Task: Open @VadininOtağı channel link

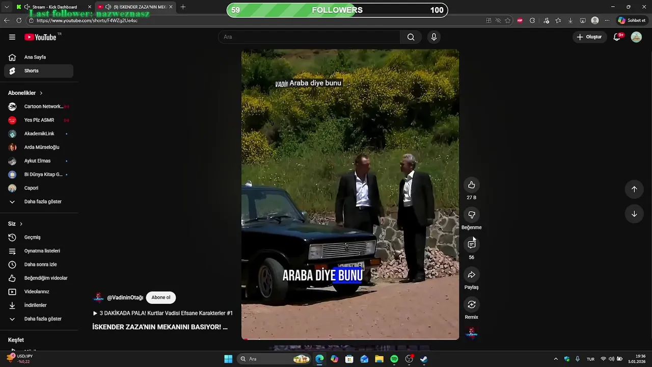Action: tap(125, 298)
